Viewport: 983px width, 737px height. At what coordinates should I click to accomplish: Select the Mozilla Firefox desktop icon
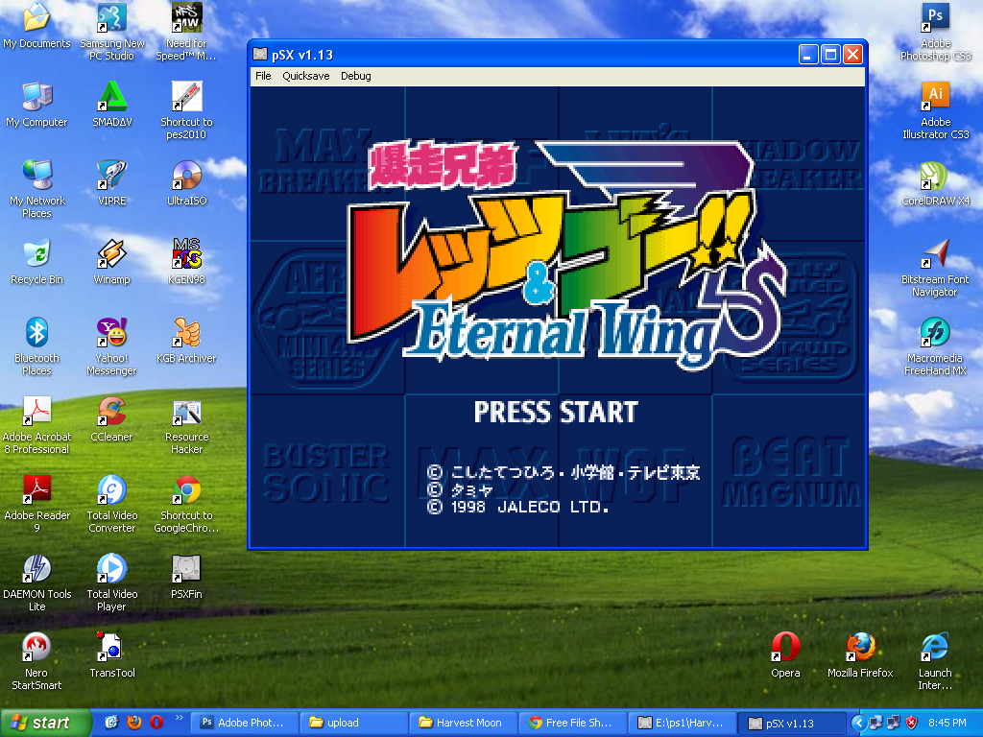(x=860, y=654)
